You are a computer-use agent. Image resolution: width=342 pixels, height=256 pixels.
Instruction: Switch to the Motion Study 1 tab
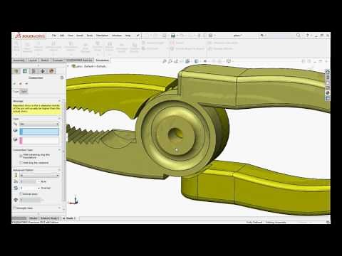(x=50, y=218)
